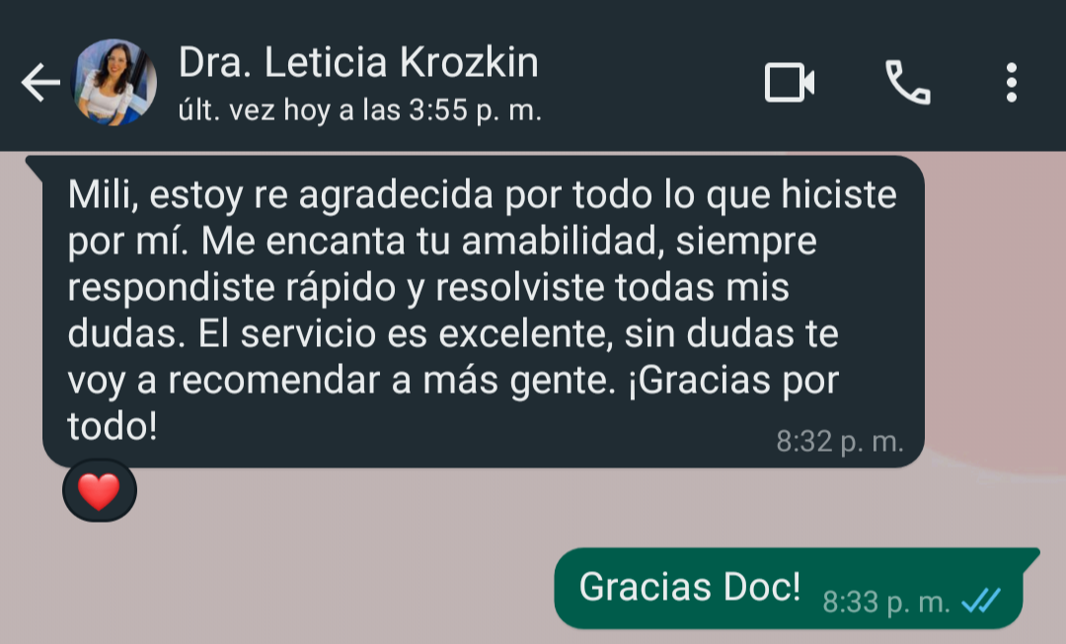Image resolution: width=1066 pixels, height=644 pixels.
Task: View the red heart reaction details
Action: (100, 491)
